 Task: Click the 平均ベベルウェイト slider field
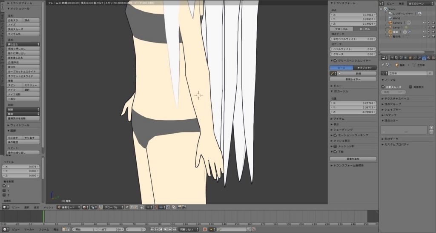point(353,39)
